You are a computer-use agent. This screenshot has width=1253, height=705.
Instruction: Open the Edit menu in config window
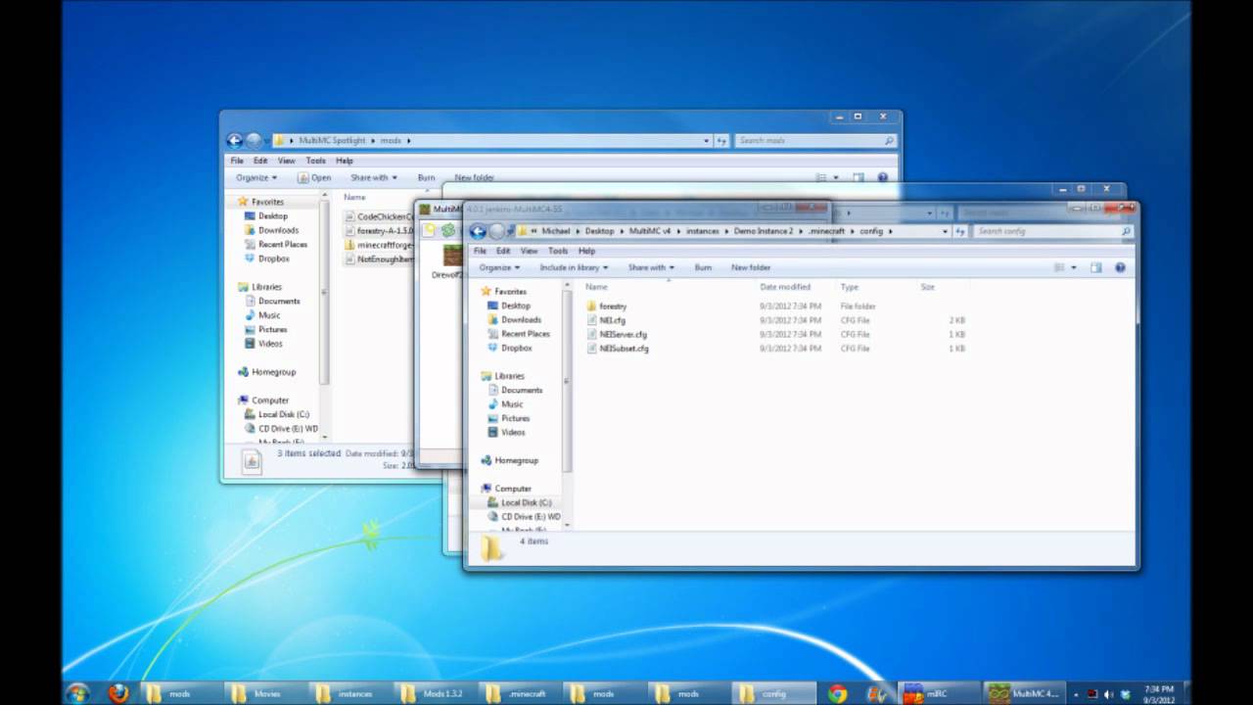tap(503, 251)
